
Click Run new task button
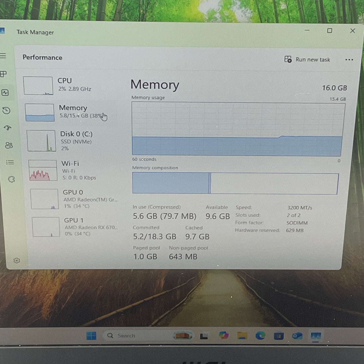[x=307, y=59]
